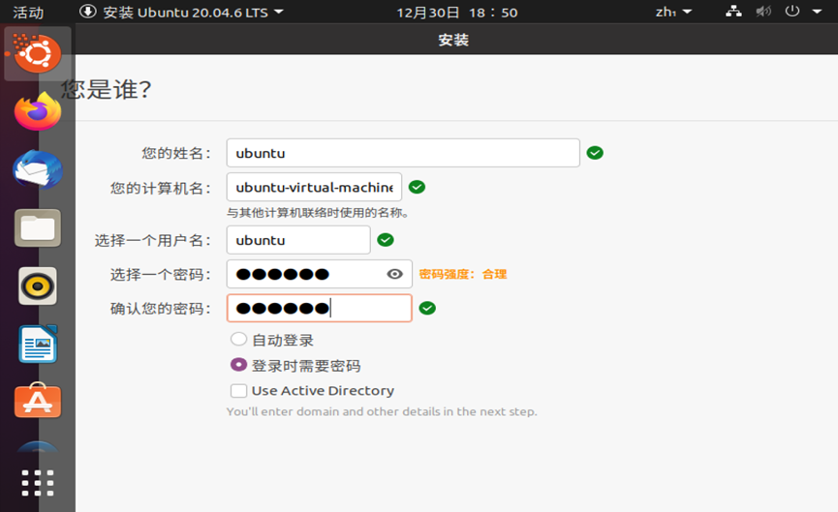
Task: Open the Ubuntu installer dock icon
Action: coord(38,53)
